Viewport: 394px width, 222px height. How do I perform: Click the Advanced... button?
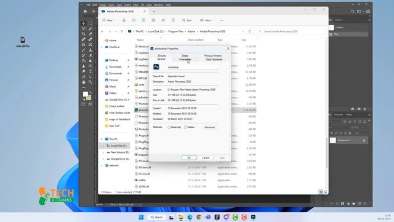pos(210,128)
